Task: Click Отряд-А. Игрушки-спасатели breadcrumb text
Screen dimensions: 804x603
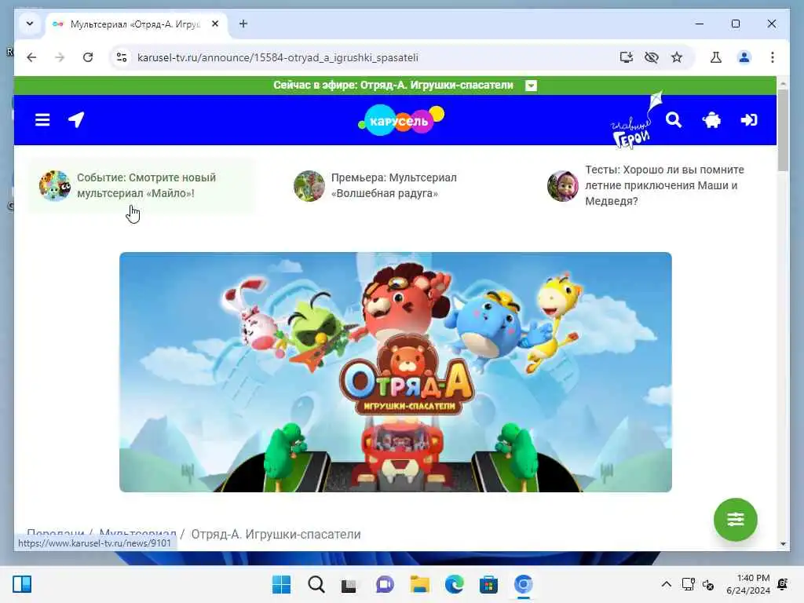Action: [276, 534]
